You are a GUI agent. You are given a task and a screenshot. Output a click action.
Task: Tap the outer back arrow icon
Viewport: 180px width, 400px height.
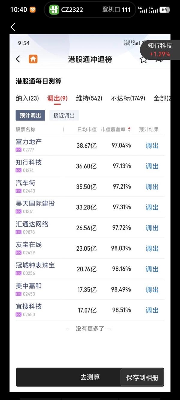tap(13, 27)
